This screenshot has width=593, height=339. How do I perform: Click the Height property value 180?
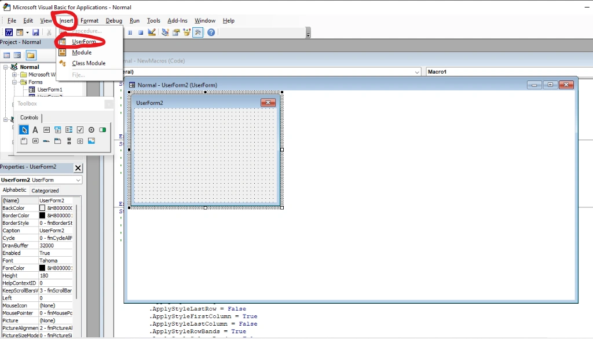click(56, 275)
